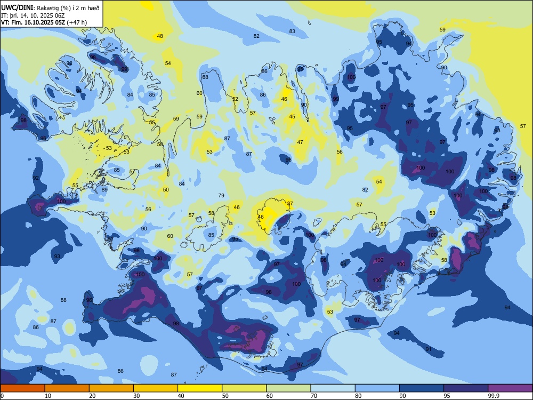This screenshot has width=533, height=400.
Task: Click the map value '45' in the north
Action: [292, 116]
